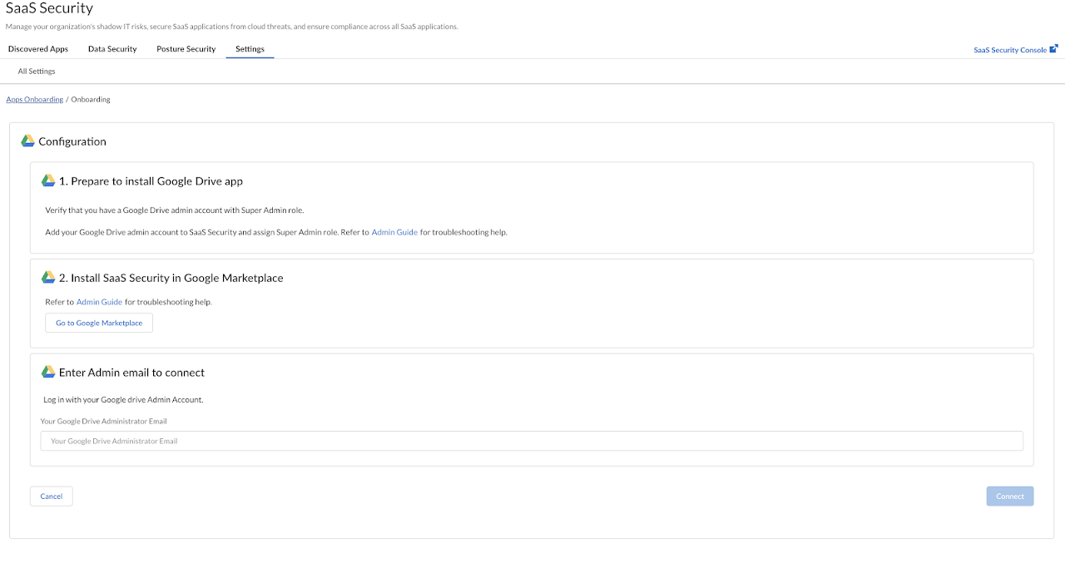Click the Drive icon in step 1 heading

point(48,180)
